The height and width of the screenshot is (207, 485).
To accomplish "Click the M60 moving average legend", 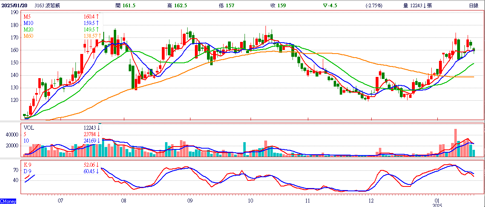I will 28,36.
